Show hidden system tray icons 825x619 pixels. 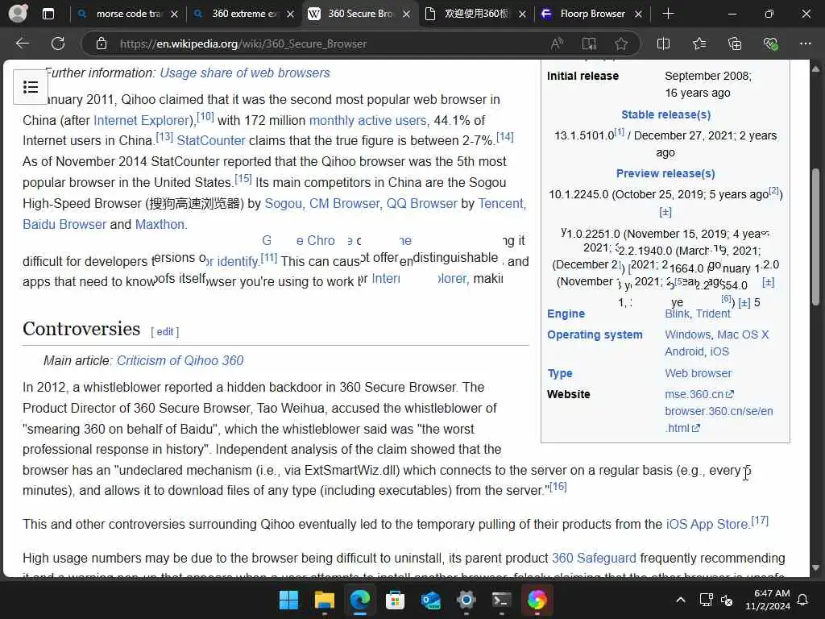coord(680,600)
